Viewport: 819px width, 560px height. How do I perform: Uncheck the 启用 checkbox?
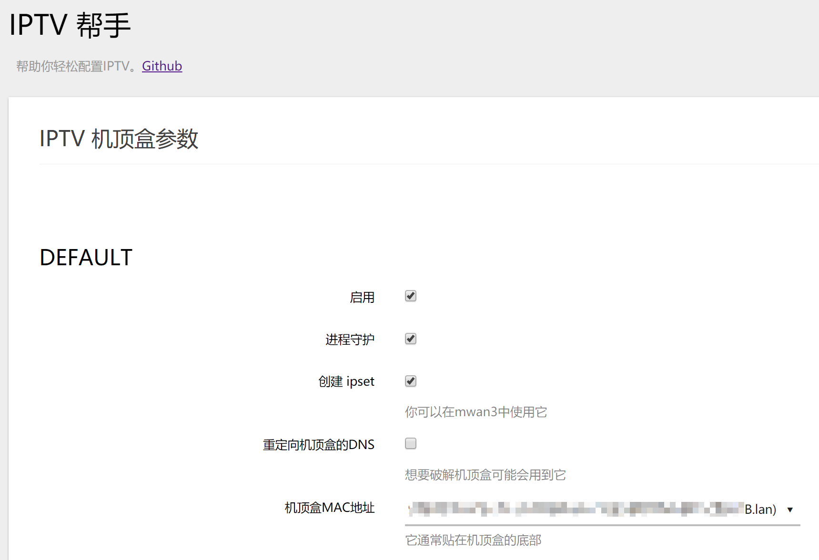coord(410,296)
